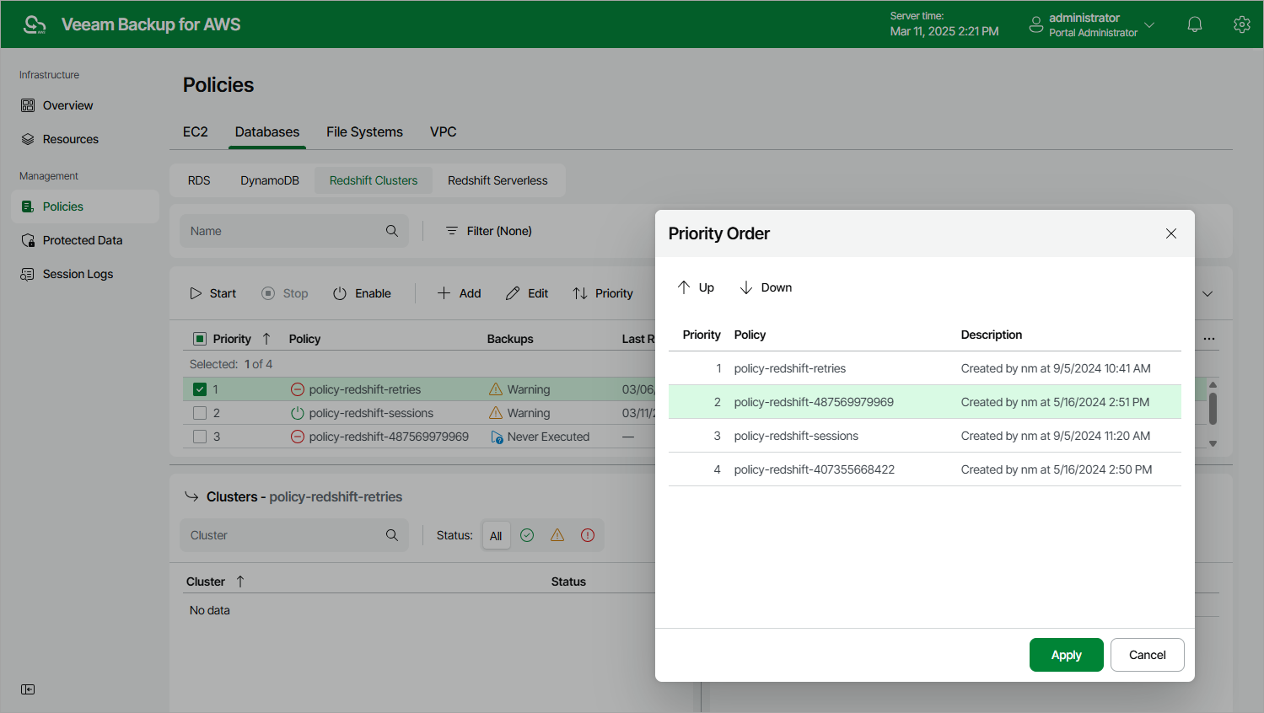Open Protected Data in the sidebar
Image resolution: width=1264 pixels, height=713 pixels.
coord(85,240)
